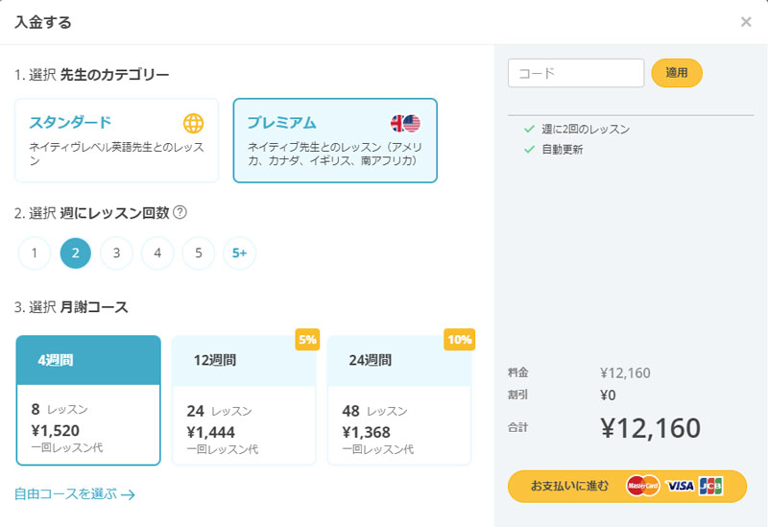
Task: Choose 2 lessons per week
Action: (x=76, y=253)
